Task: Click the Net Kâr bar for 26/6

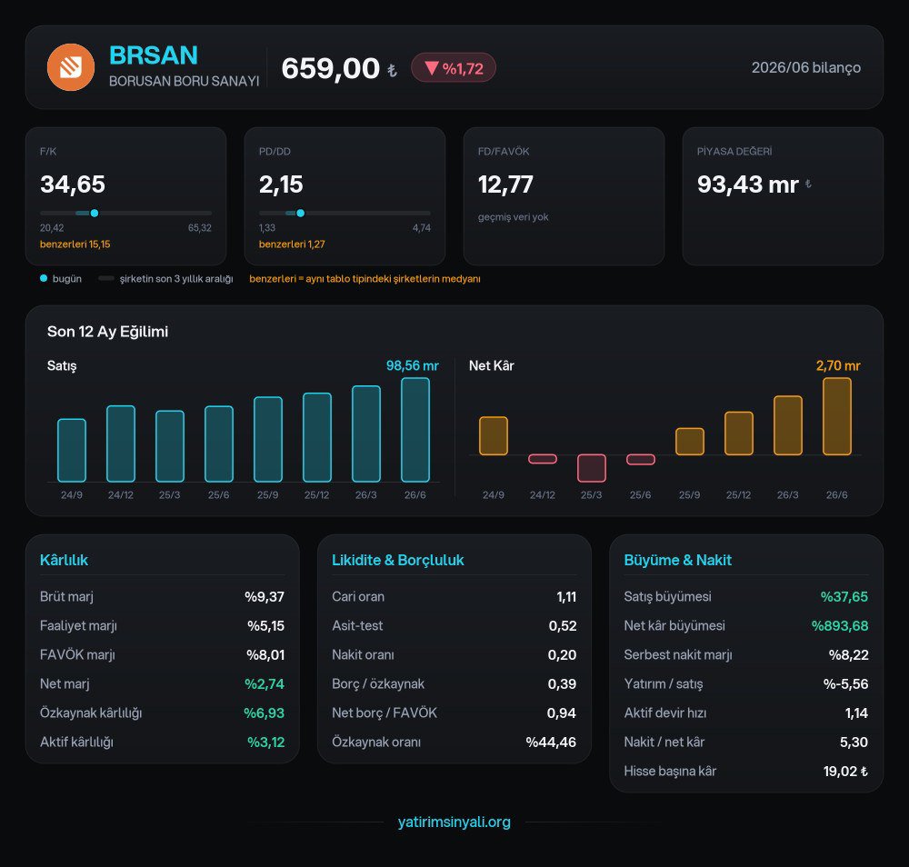Action: [837, 417]
